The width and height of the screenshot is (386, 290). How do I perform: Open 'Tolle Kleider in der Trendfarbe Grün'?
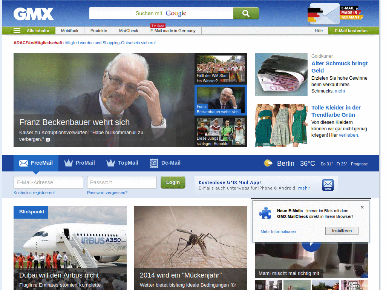tap(336, 111)
